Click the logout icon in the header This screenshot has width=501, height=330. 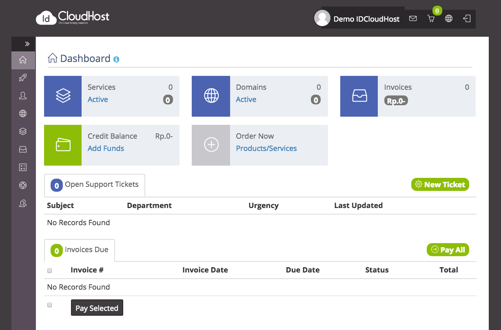tap(467, 18)
